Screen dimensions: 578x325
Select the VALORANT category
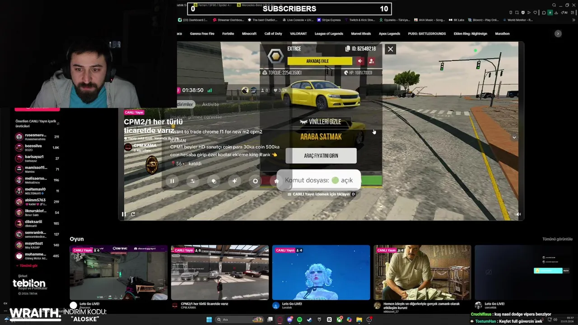pos(298,34)
